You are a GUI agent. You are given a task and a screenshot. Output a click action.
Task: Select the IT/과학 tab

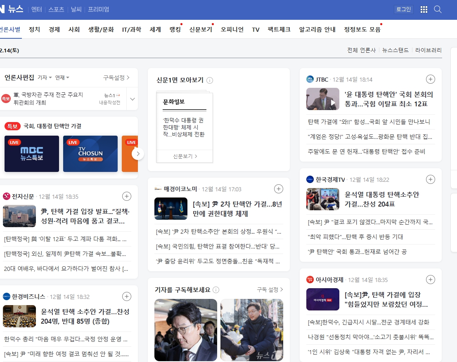point(131,29)
